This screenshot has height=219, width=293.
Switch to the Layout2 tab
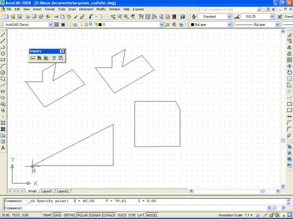[62, 191]
